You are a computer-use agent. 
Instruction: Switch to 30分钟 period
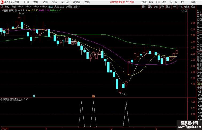36,7
